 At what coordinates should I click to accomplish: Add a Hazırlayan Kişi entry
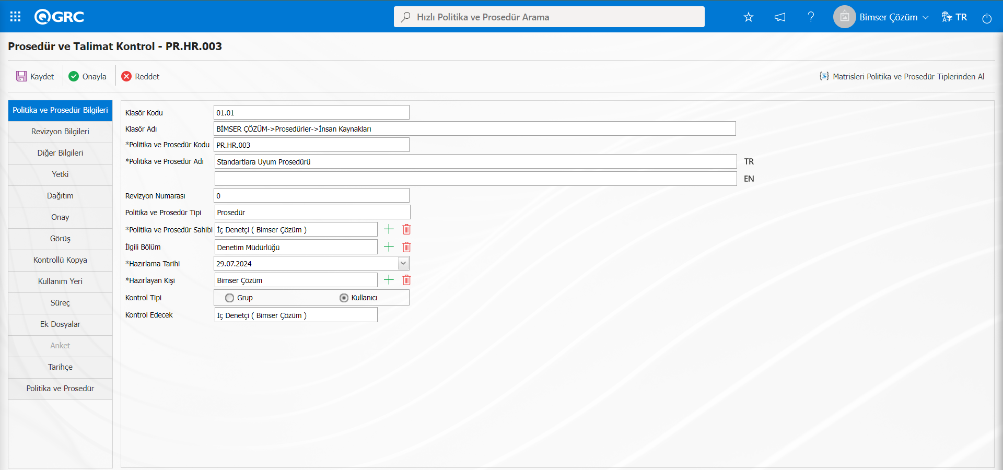[x=389, y=280]
